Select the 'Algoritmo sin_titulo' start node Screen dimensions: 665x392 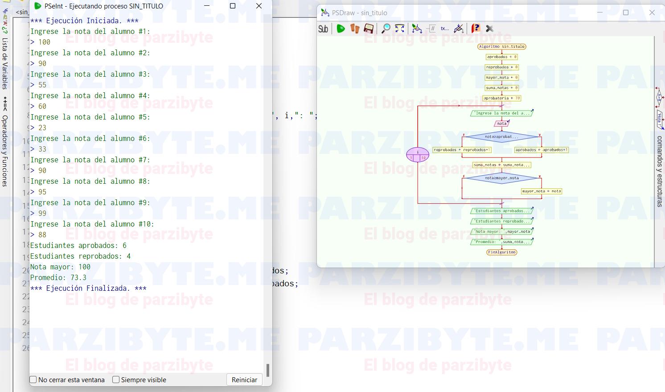(x=502, y=46)
